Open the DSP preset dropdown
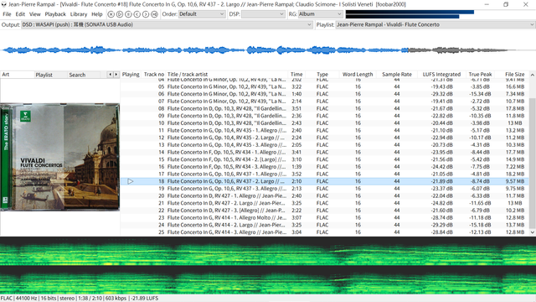Viewport: 536px width, 302px height. pyautogui.click(x=263, y=14)
